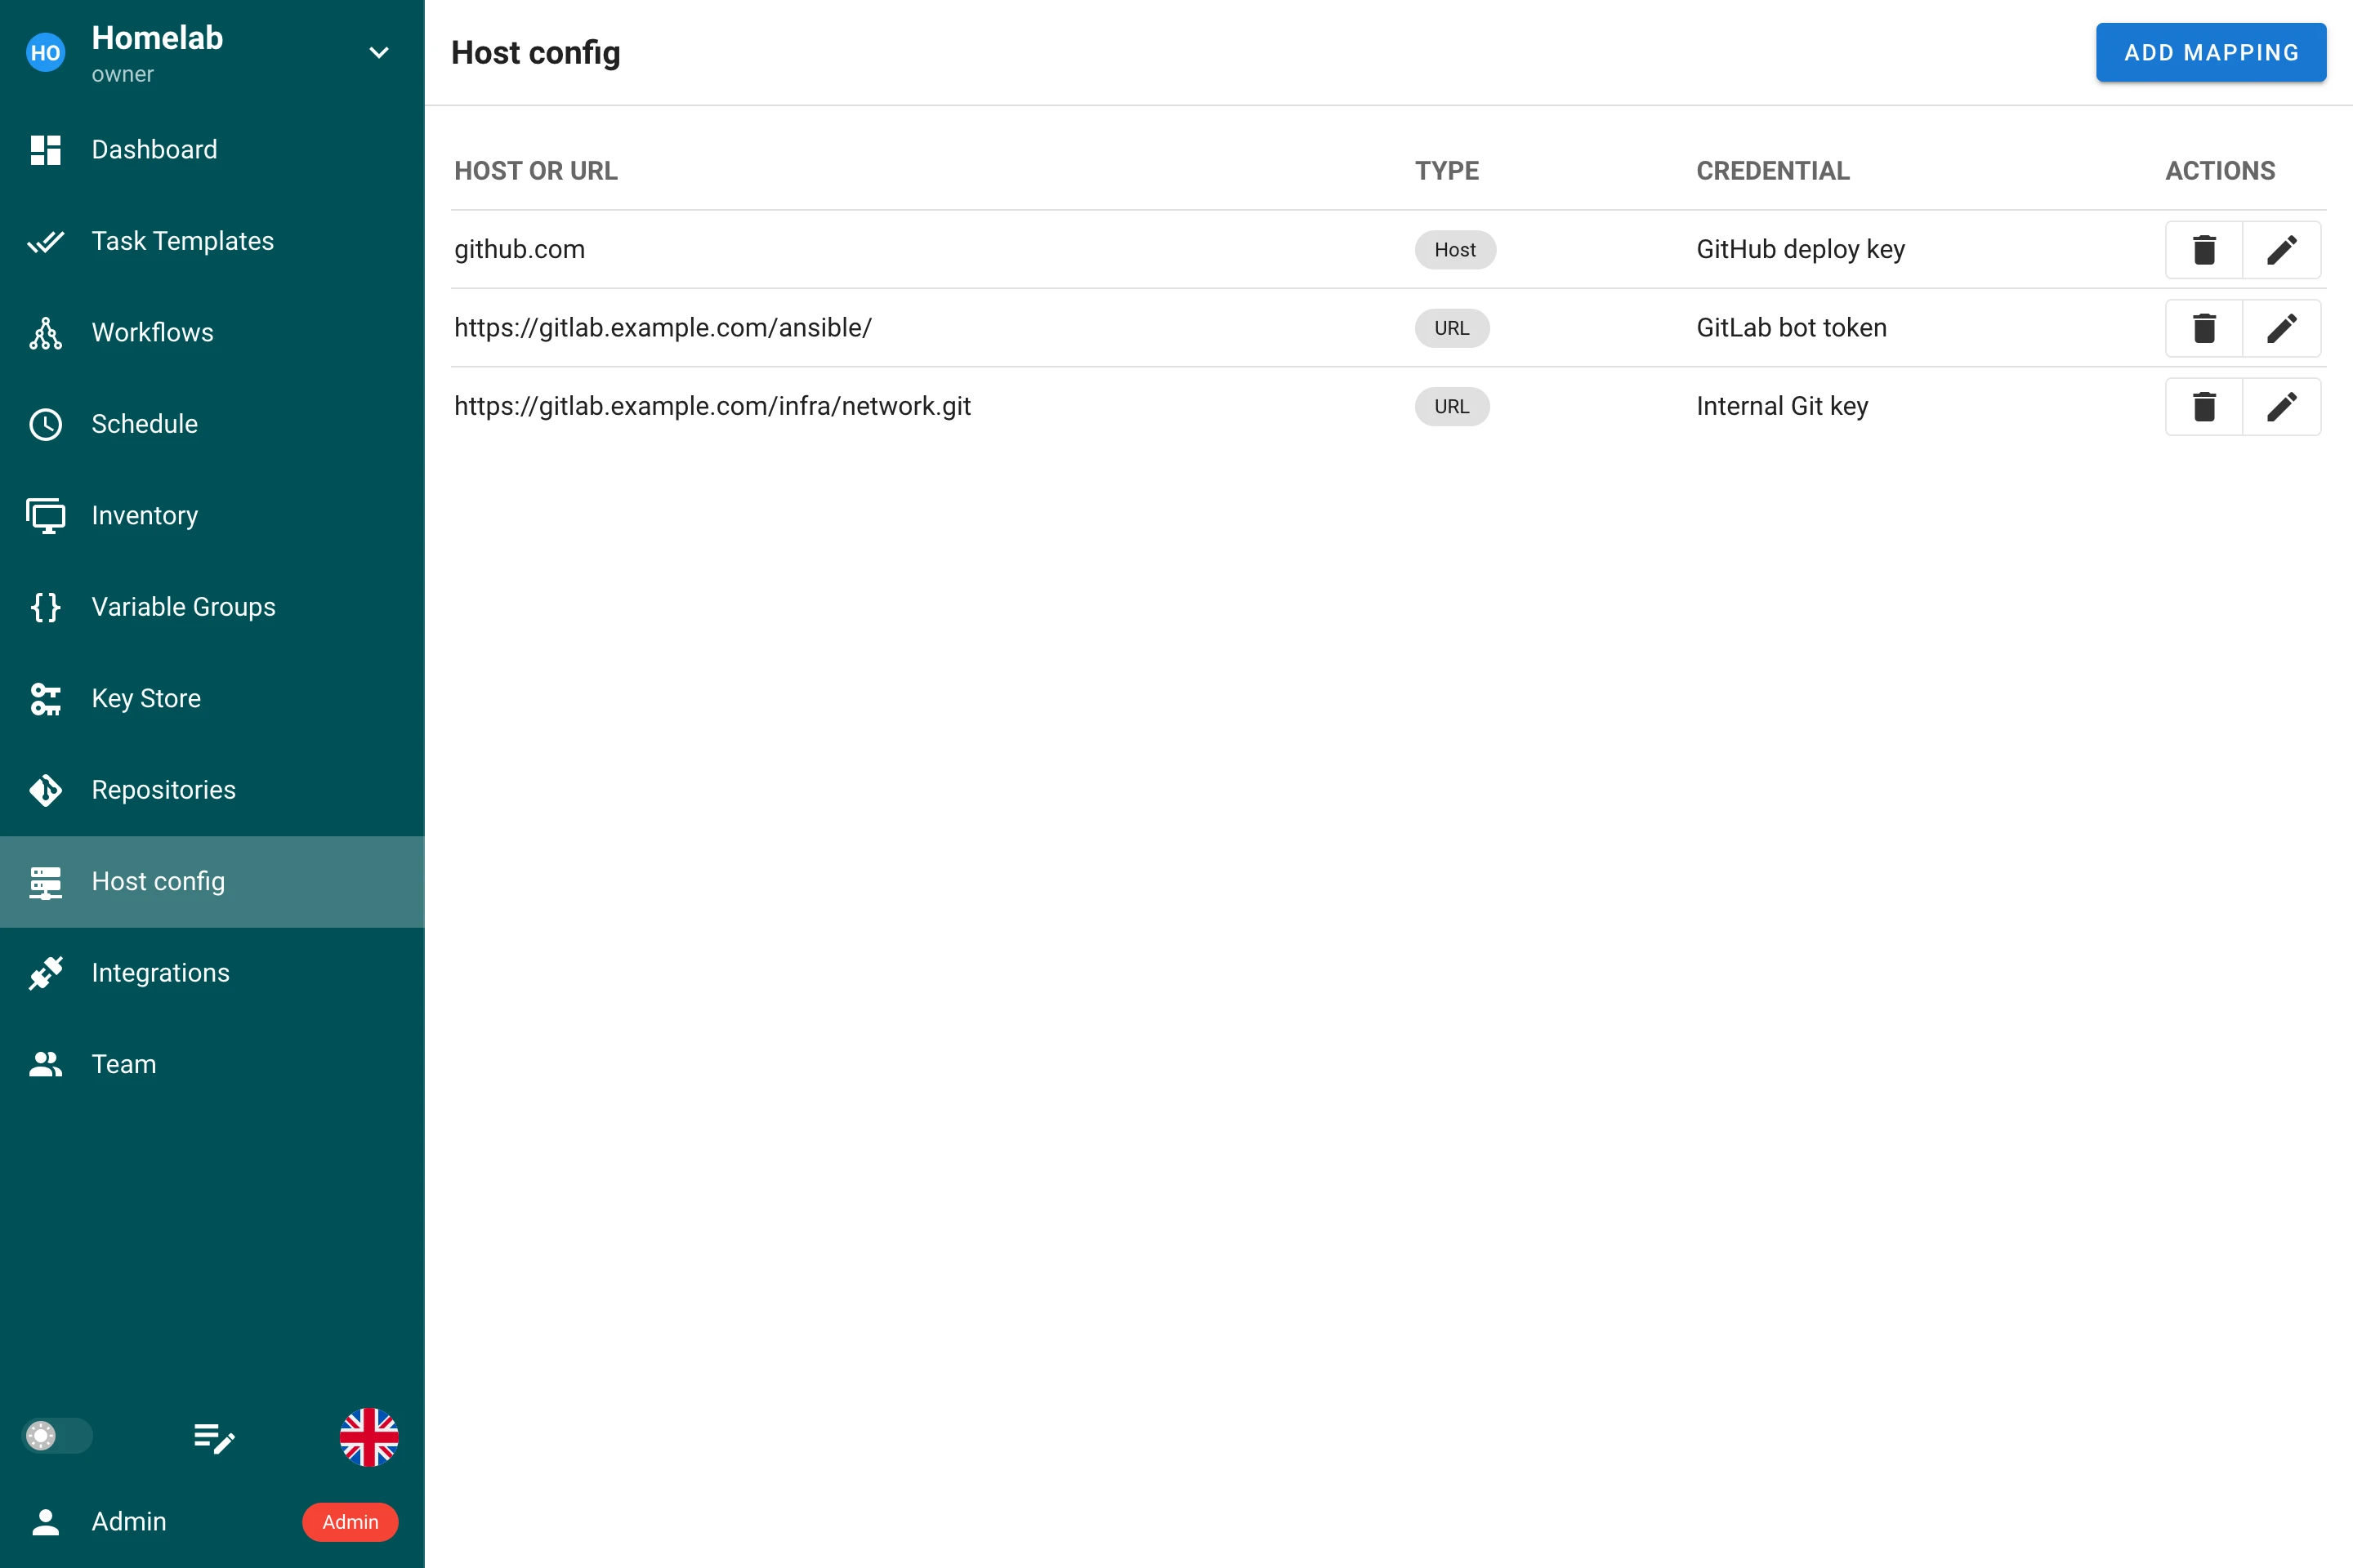This screenshot has height=1568, width=2353.
Task: Delete the gitlab ansible URL mapping
Action: pos(2204,328)
